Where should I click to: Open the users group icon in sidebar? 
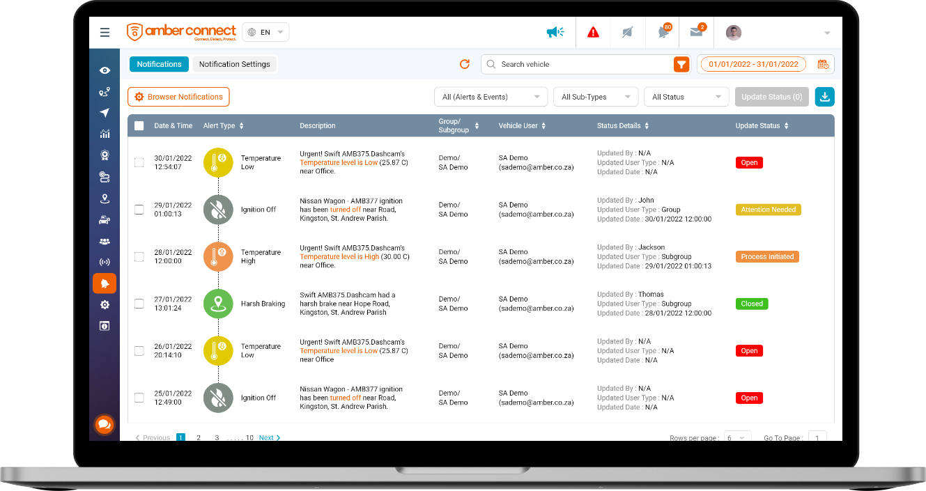[x=105, y=242]
